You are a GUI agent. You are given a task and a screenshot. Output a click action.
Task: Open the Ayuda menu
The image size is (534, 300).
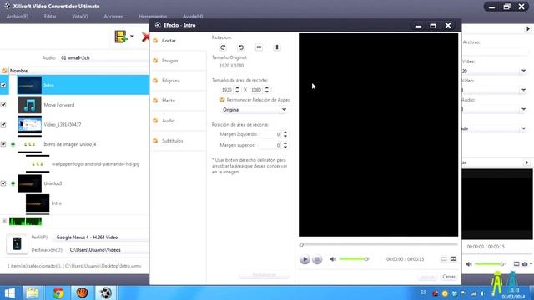(x=193, y=17)
